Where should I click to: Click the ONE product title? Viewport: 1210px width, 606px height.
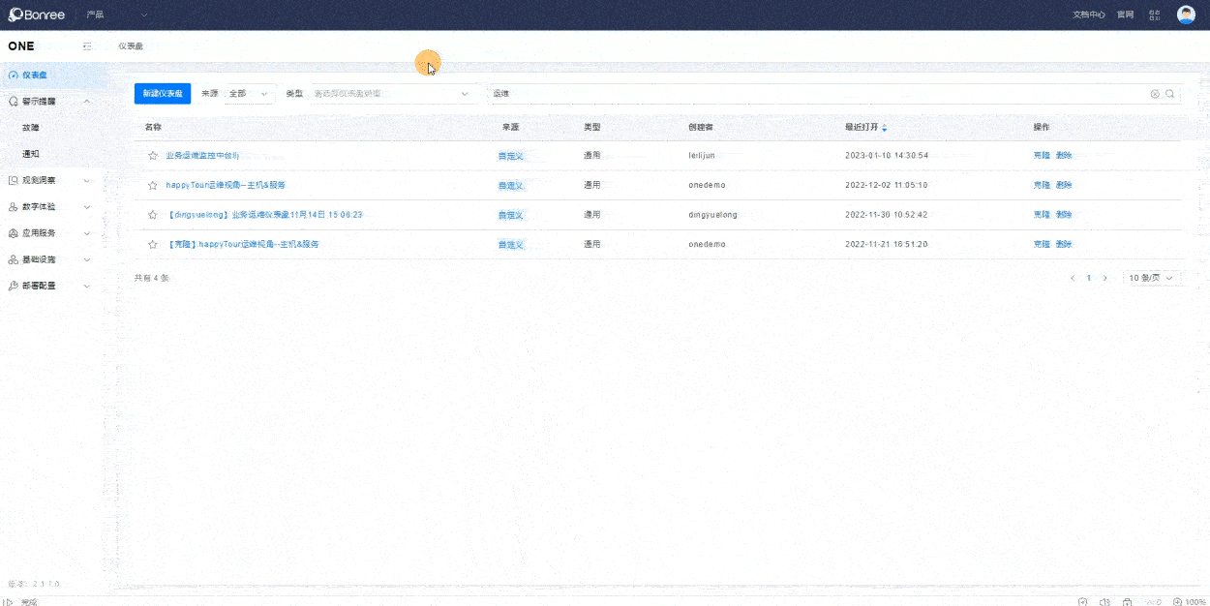coord(20,46)
